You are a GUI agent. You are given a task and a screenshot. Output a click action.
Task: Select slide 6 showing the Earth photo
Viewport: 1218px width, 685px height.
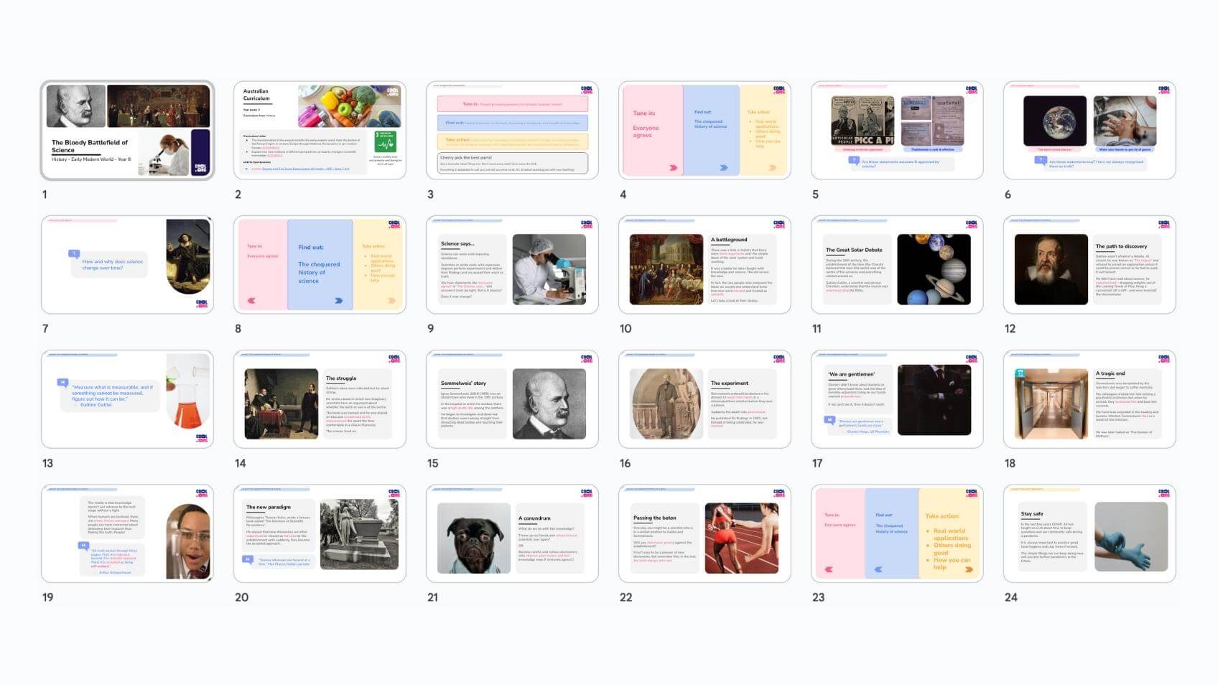(x=1089, y=130)
